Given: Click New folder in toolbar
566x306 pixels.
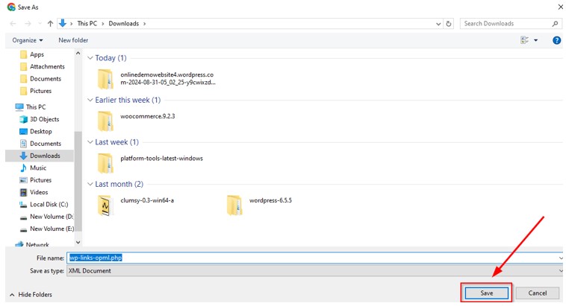Looking at the screenshot, I should point(73,40).
